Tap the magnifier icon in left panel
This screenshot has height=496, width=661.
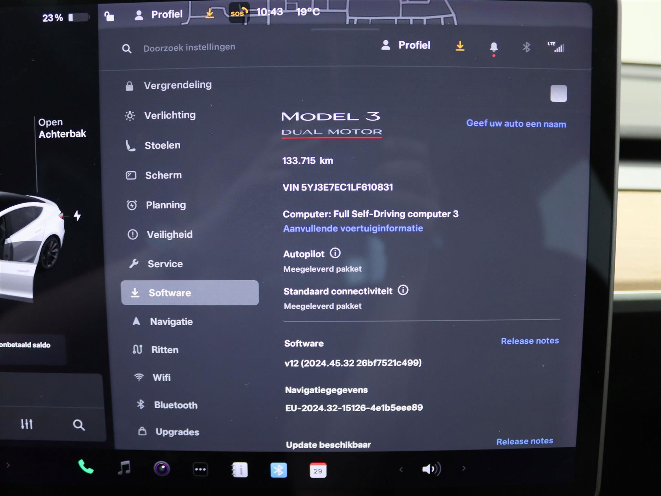tap(79, 425)
